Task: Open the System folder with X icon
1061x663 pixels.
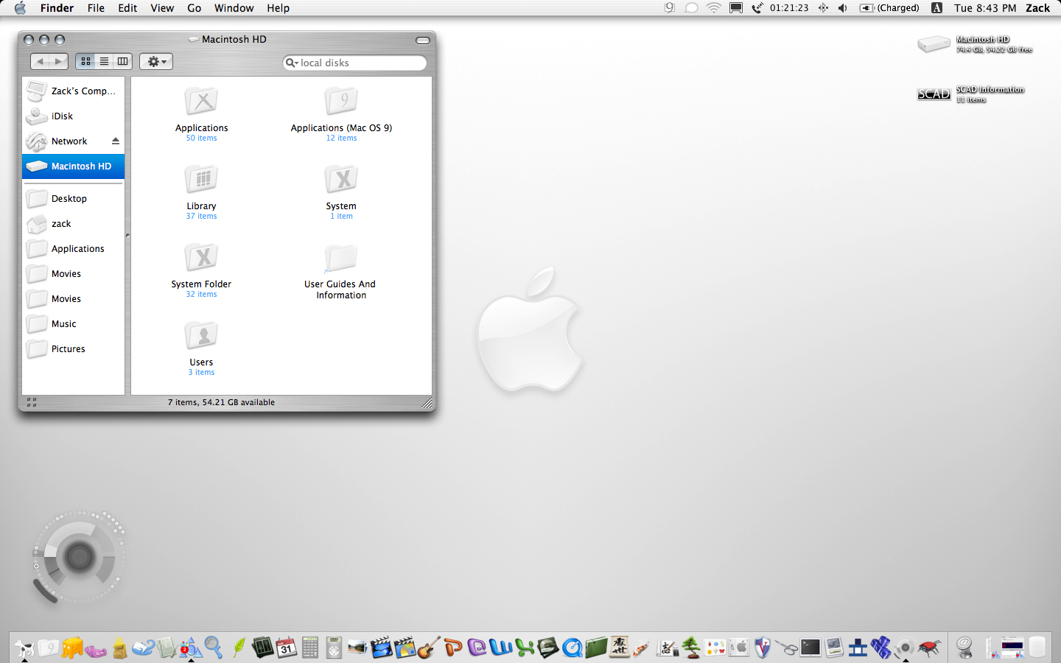Action: pos(341,180)
